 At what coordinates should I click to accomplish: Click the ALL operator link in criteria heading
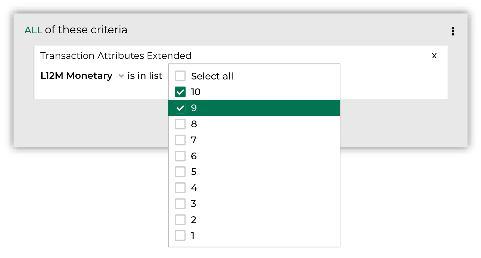(x=33, y=30)
